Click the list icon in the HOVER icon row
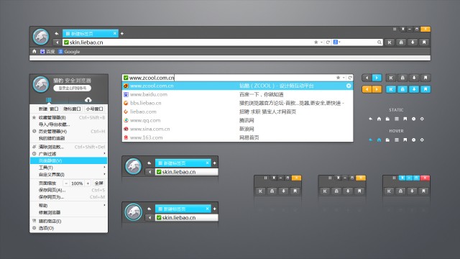This screenshot has height=259, width=460. coord(396,140)
